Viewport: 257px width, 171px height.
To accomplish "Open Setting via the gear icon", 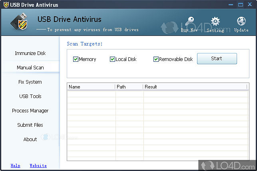I will click(x=215, y=22).
